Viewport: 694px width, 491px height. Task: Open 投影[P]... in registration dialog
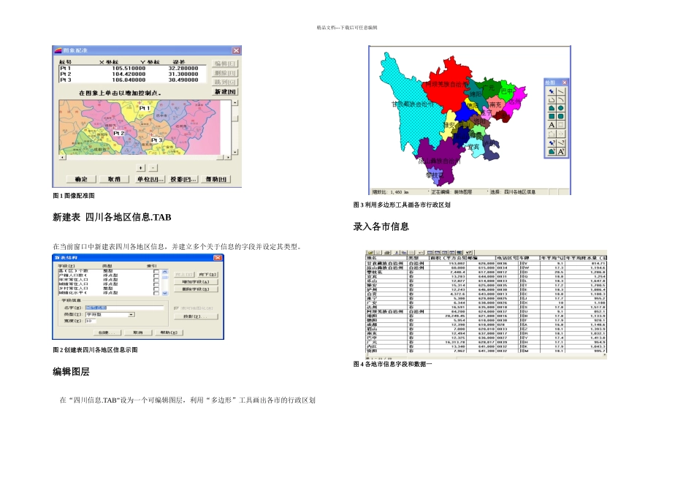[x=183, y=179]
